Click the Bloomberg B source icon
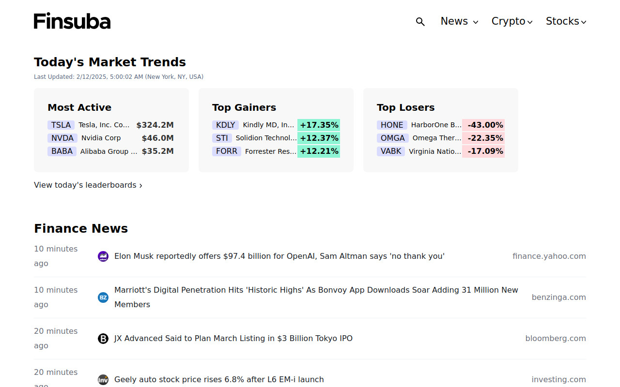The height and width of the screenshot is (387, 620). tap(103, 339)
